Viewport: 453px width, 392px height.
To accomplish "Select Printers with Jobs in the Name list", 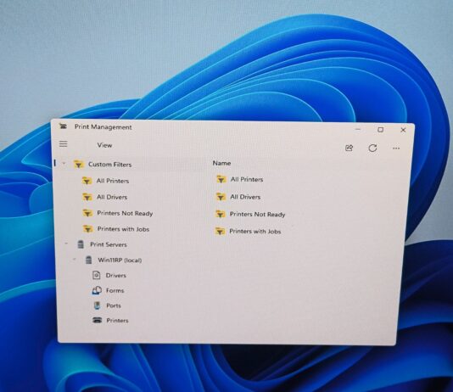I will click(x=255, y=232).
